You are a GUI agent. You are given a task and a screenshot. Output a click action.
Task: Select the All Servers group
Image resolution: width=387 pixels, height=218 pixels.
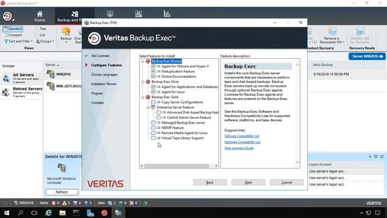[x=22, y=78]
